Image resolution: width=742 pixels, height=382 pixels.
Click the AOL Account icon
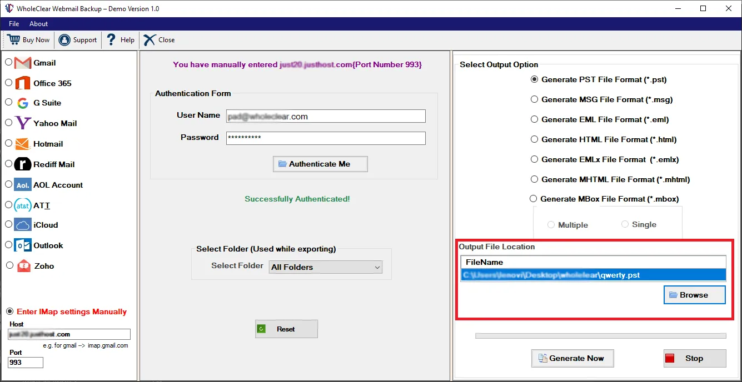(23, 185)
